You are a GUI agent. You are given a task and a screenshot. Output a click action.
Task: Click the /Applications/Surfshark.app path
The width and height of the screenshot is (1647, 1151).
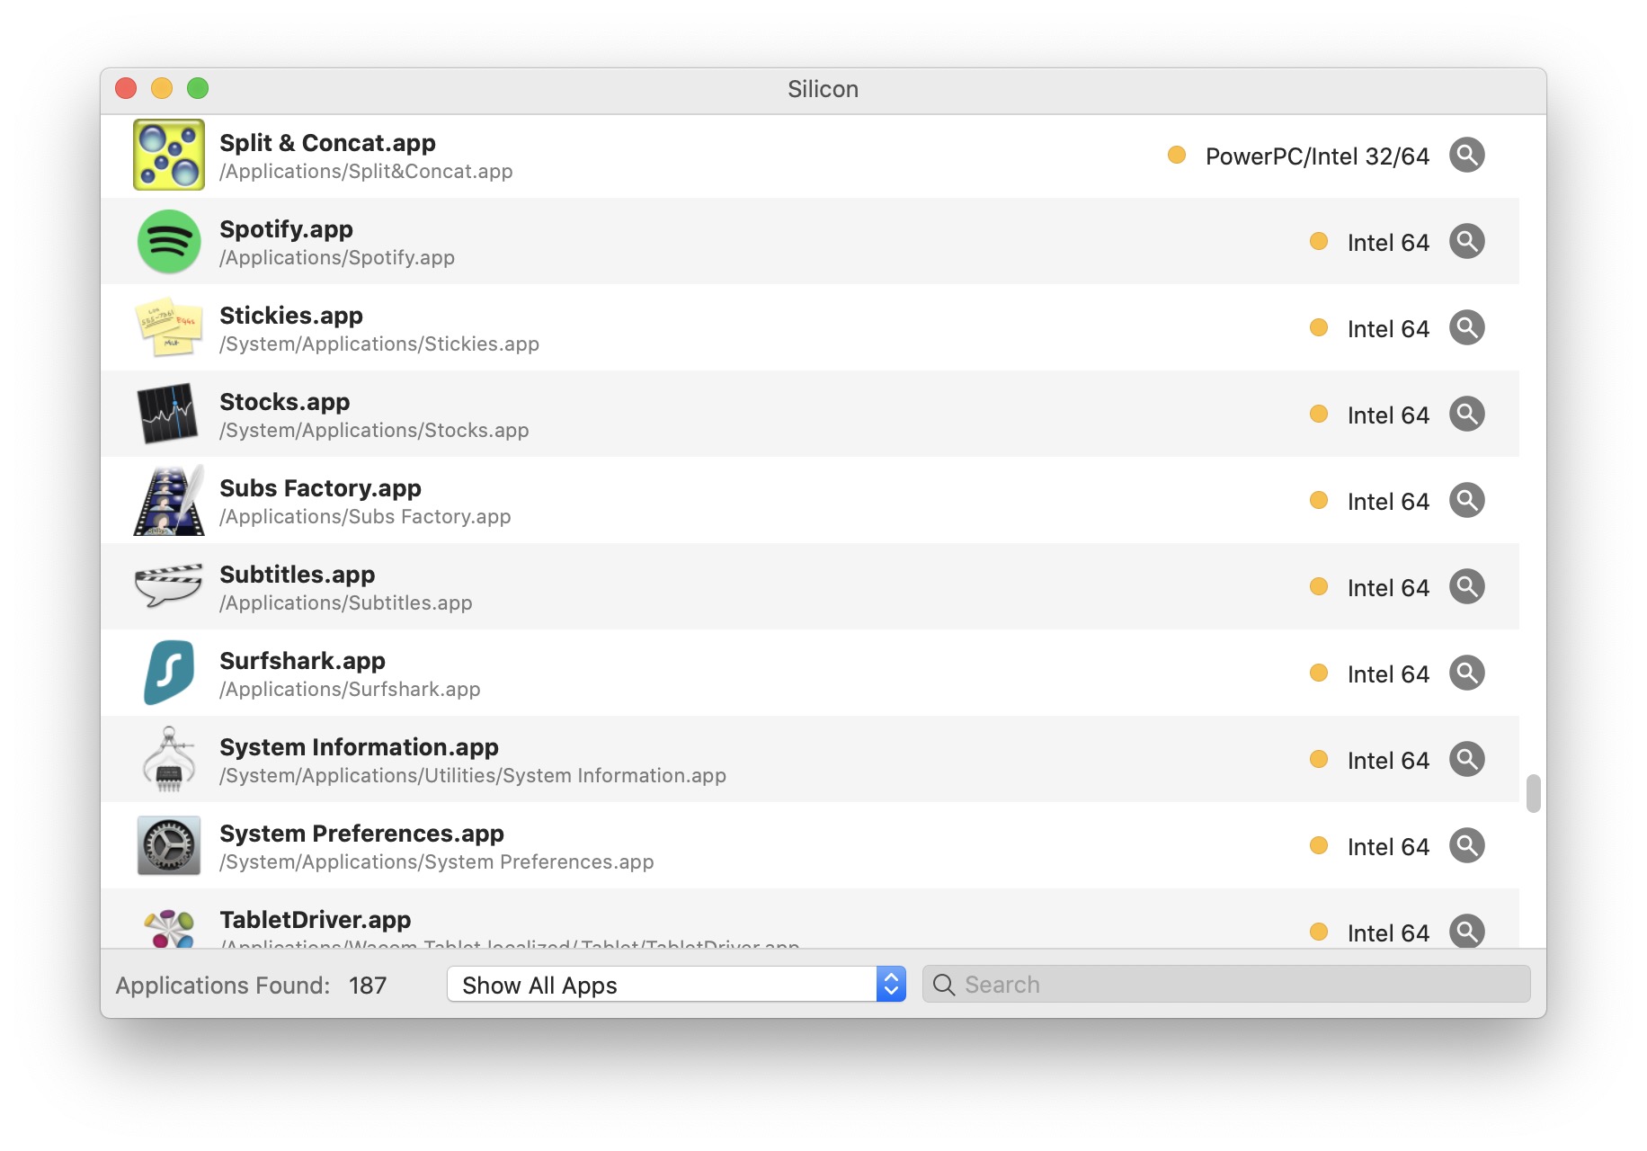[x=350, y=690]
